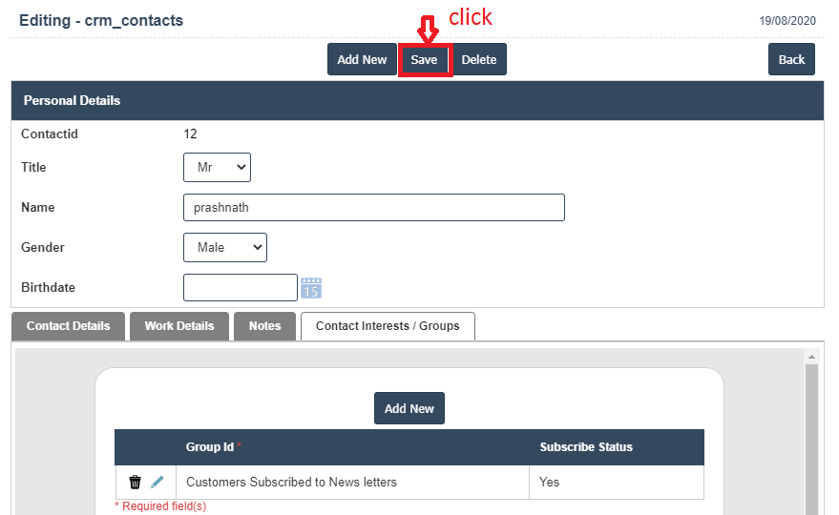
Task: Click the Group Id column header
Action: (x=210, y=447)
